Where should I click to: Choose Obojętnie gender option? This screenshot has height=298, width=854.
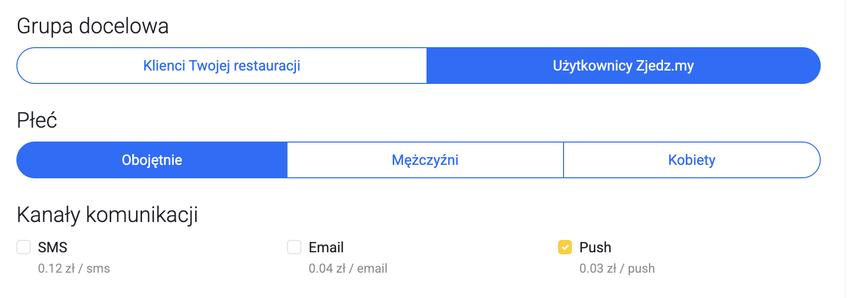click(152, 160)
